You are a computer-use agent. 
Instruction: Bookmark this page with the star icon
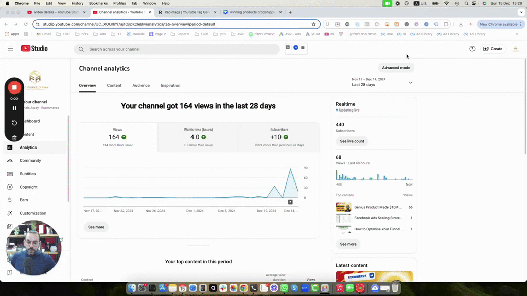(x=313, y=24)
